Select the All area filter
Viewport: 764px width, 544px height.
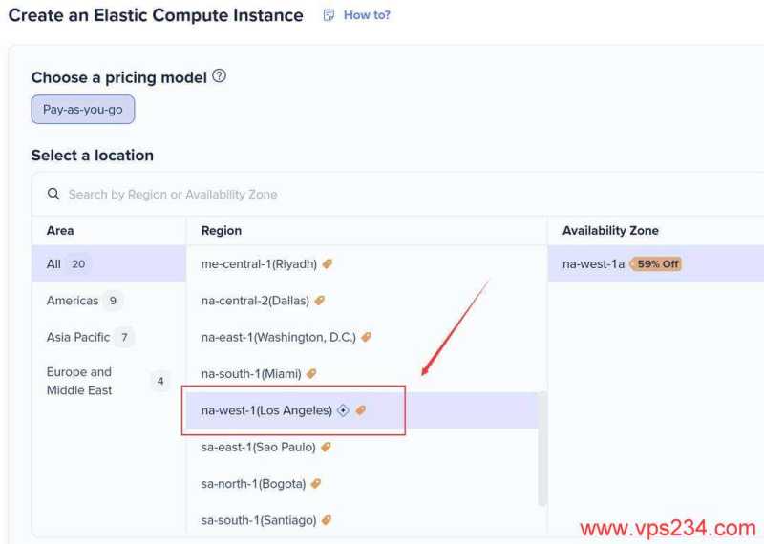[x=53, y=264]
